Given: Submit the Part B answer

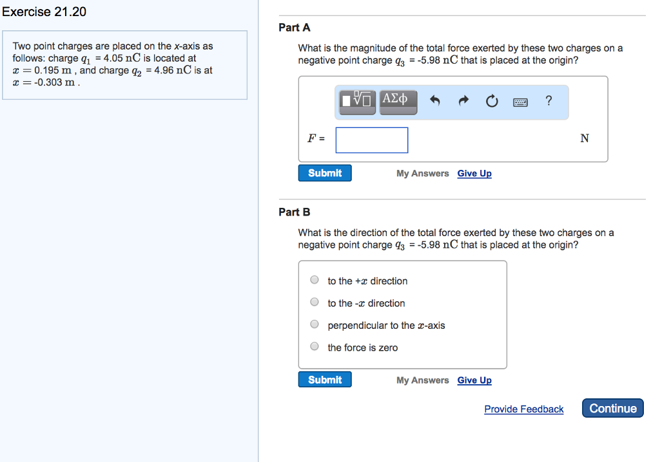Looking at the screenshot, I should [325, 380].
